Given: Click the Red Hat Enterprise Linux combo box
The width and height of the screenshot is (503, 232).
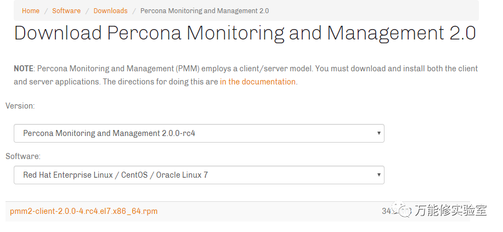Looking at the screenshot, I should coord(199,175).
